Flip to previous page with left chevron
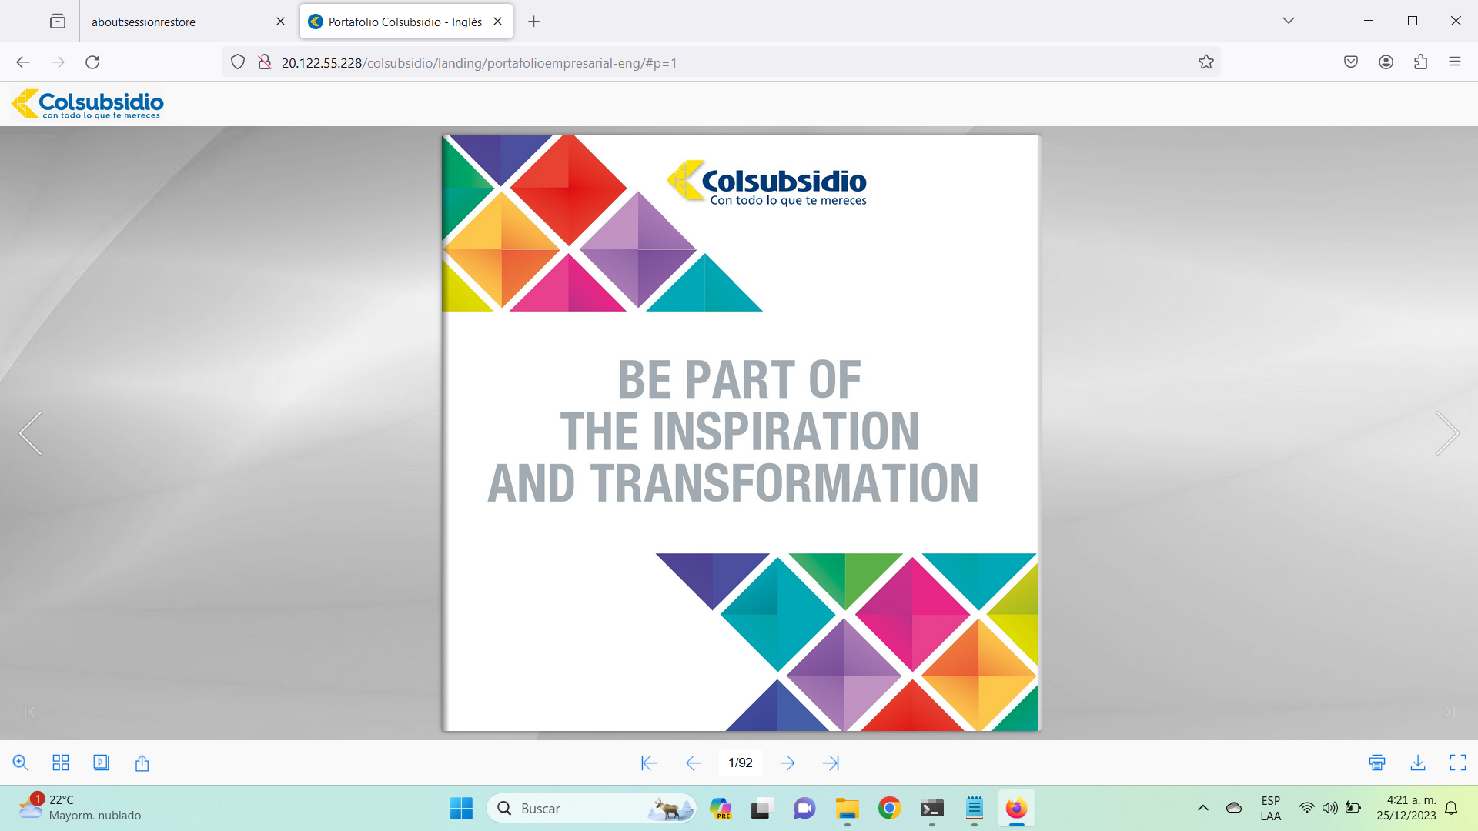 click(31, 433)
